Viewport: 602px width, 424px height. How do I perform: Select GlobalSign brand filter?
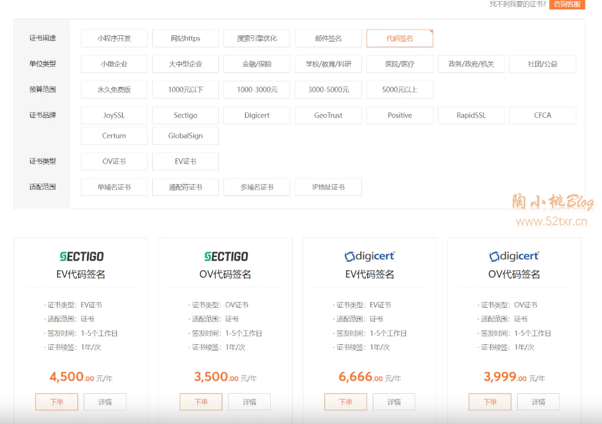[x=185, y=136]
